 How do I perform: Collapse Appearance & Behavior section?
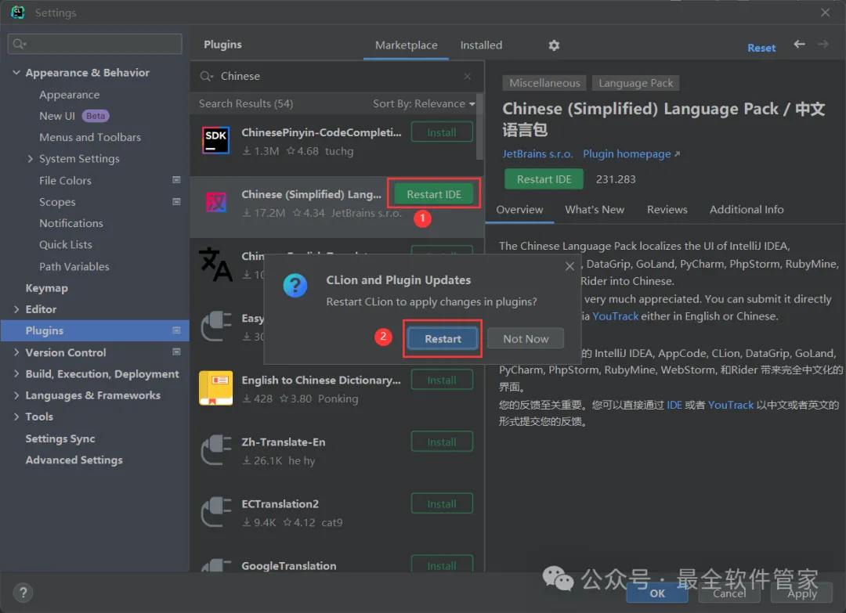[x=16, y=72]
